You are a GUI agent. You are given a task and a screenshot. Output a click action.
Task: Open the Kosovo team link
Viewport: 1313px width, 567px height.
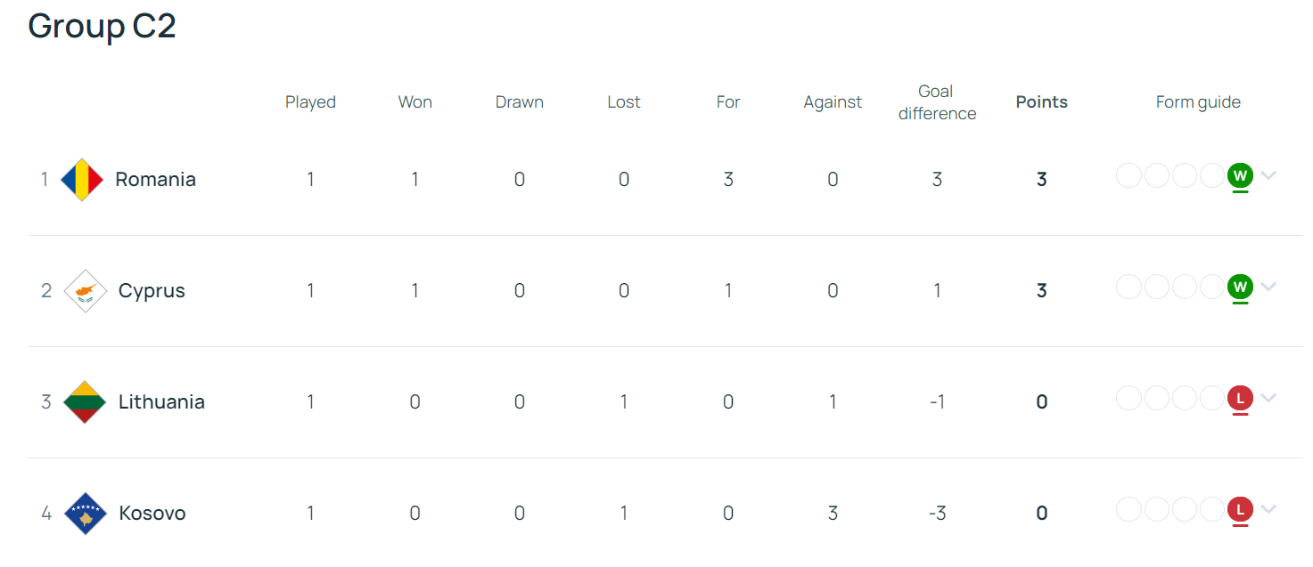coord(152,514)
